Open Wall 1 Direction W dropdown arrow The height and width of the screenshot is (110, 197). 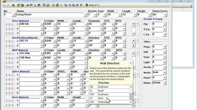pos(102,53)
